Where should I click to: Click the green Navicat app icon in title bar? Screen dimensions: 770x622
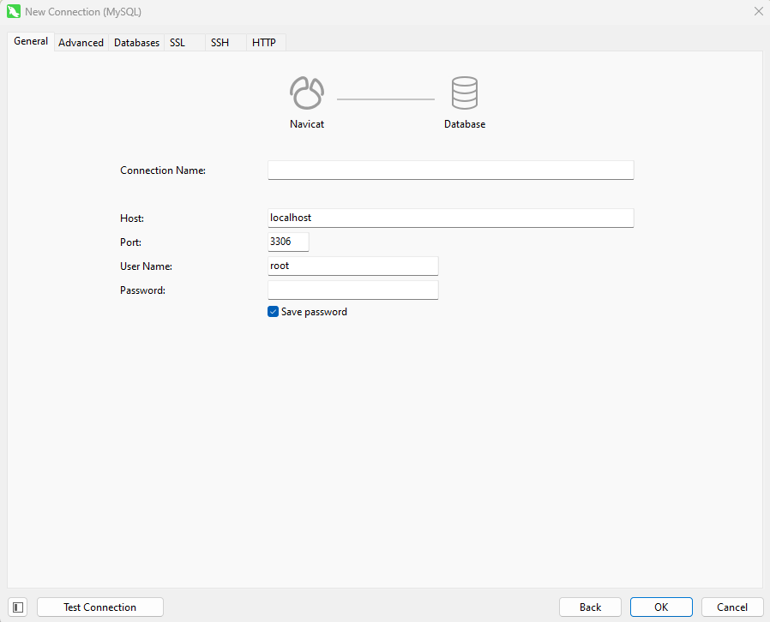(13, 11)
